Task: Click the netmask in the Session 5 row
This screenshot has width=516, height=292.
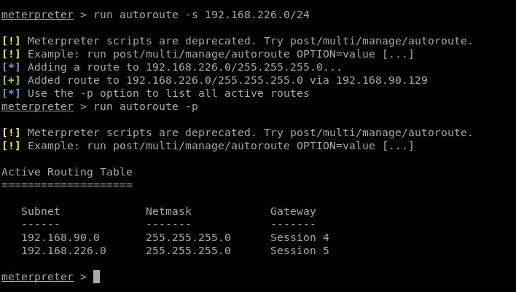Action: point(188,250)
